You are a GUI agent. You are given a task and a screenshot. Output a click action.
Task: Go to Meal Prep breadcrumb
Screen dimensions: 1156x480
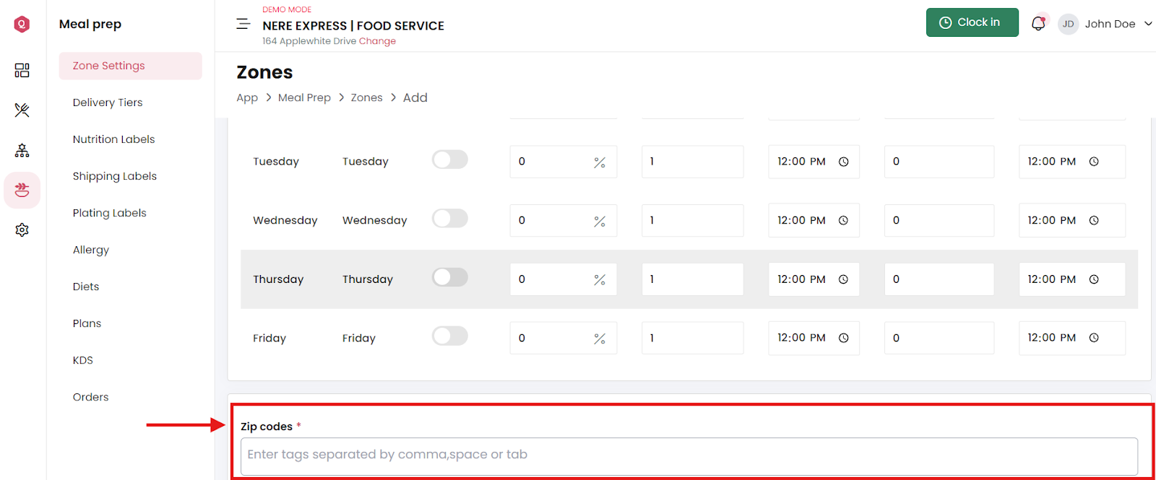coord(304,97)
